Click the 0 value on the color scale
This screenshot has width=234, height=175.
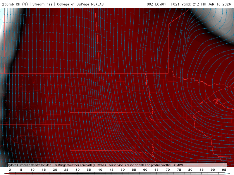10,170
